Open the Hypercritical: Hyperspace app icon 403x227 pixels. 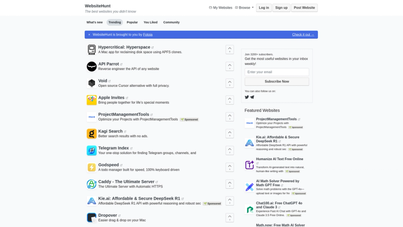coord(91,50)
